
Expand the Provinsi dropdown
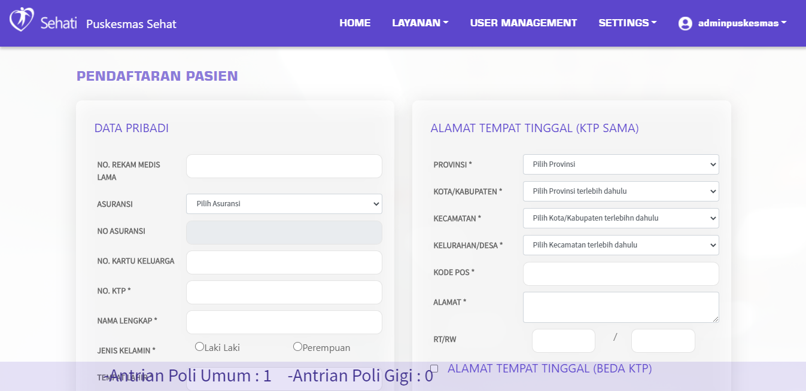pos(621,164)
